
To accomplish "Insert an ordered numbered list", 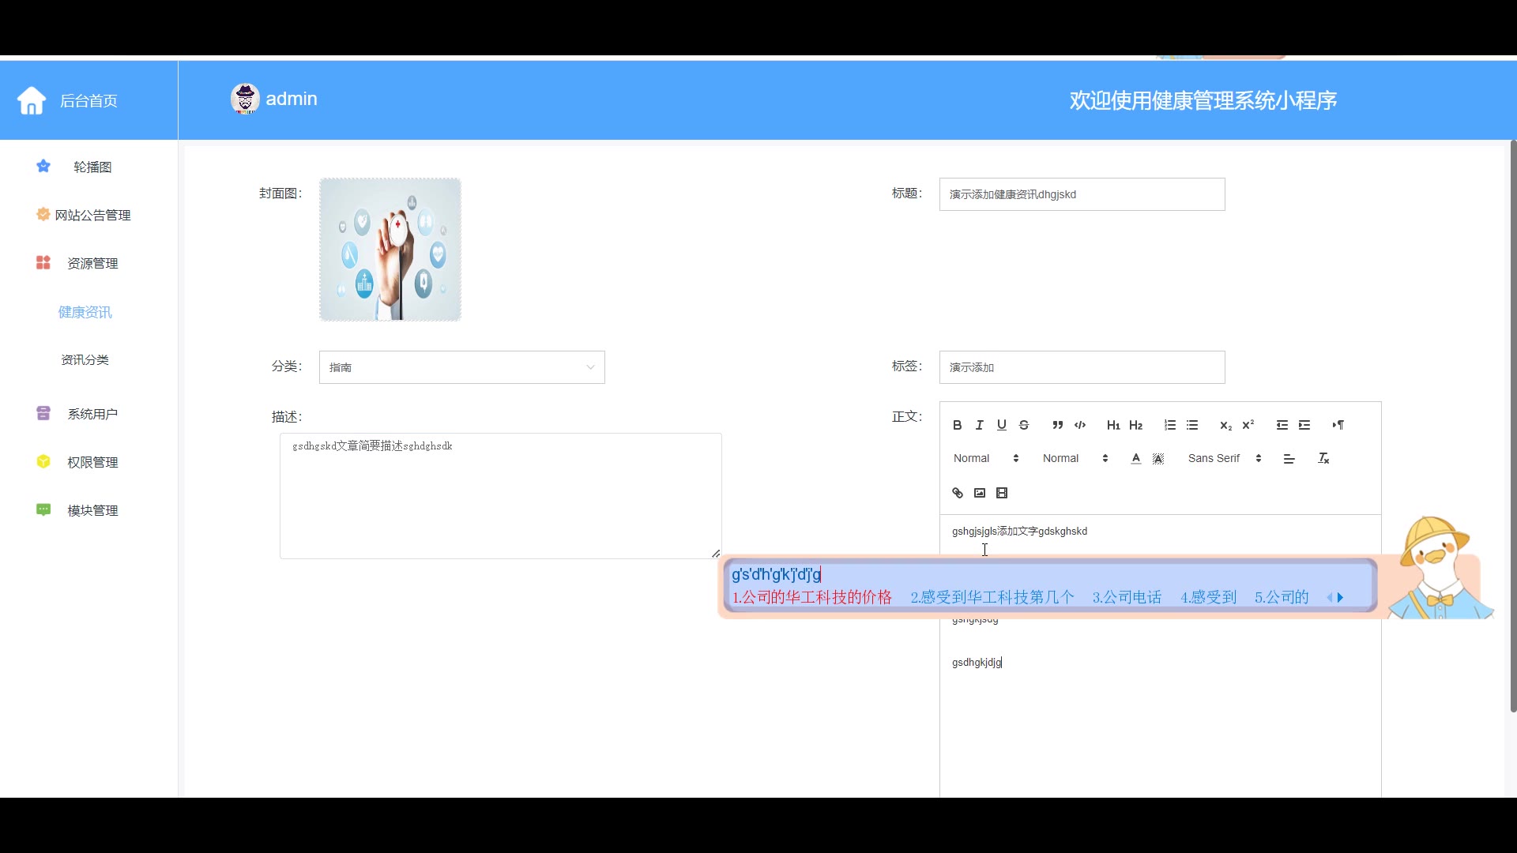I will point(1169,425).
